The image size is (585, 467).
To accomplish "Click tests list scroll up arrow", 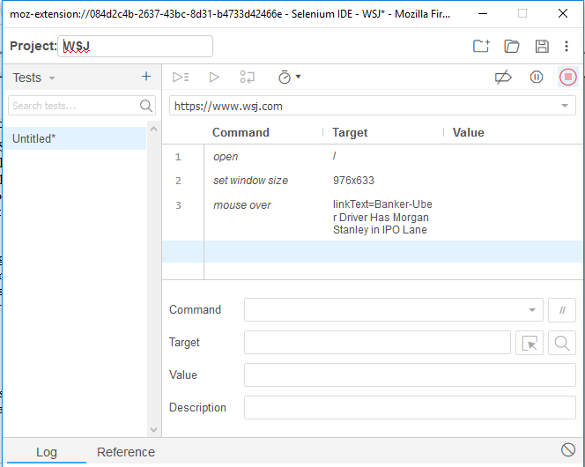I will 153,129.
